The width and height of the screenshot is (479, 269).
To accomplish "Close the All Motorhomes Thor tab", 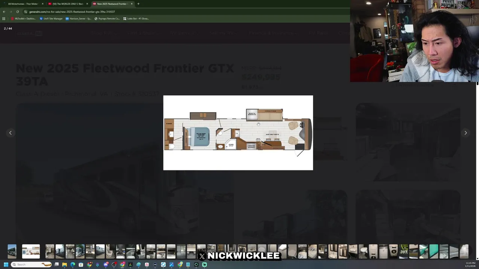I will click(42, 4).
